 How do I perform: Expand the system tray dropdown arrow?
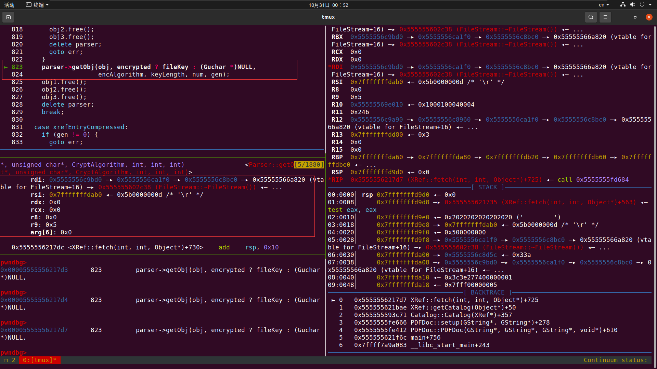point(650,5)
